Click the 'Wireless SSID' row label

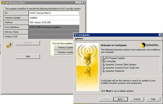(16, 37)
